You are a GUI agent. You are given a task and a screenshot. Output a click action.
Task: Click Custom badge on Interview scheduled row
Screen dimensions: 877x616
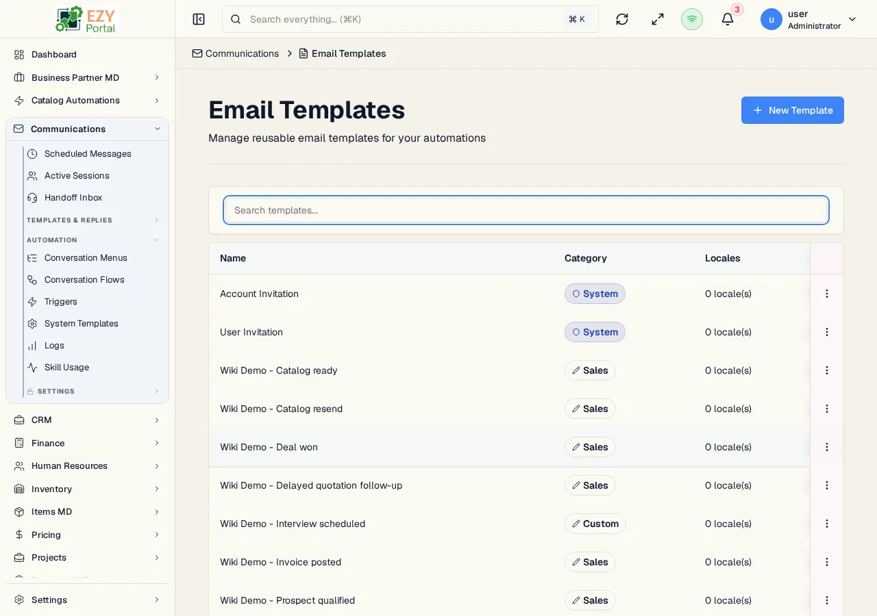pos(595,524)
